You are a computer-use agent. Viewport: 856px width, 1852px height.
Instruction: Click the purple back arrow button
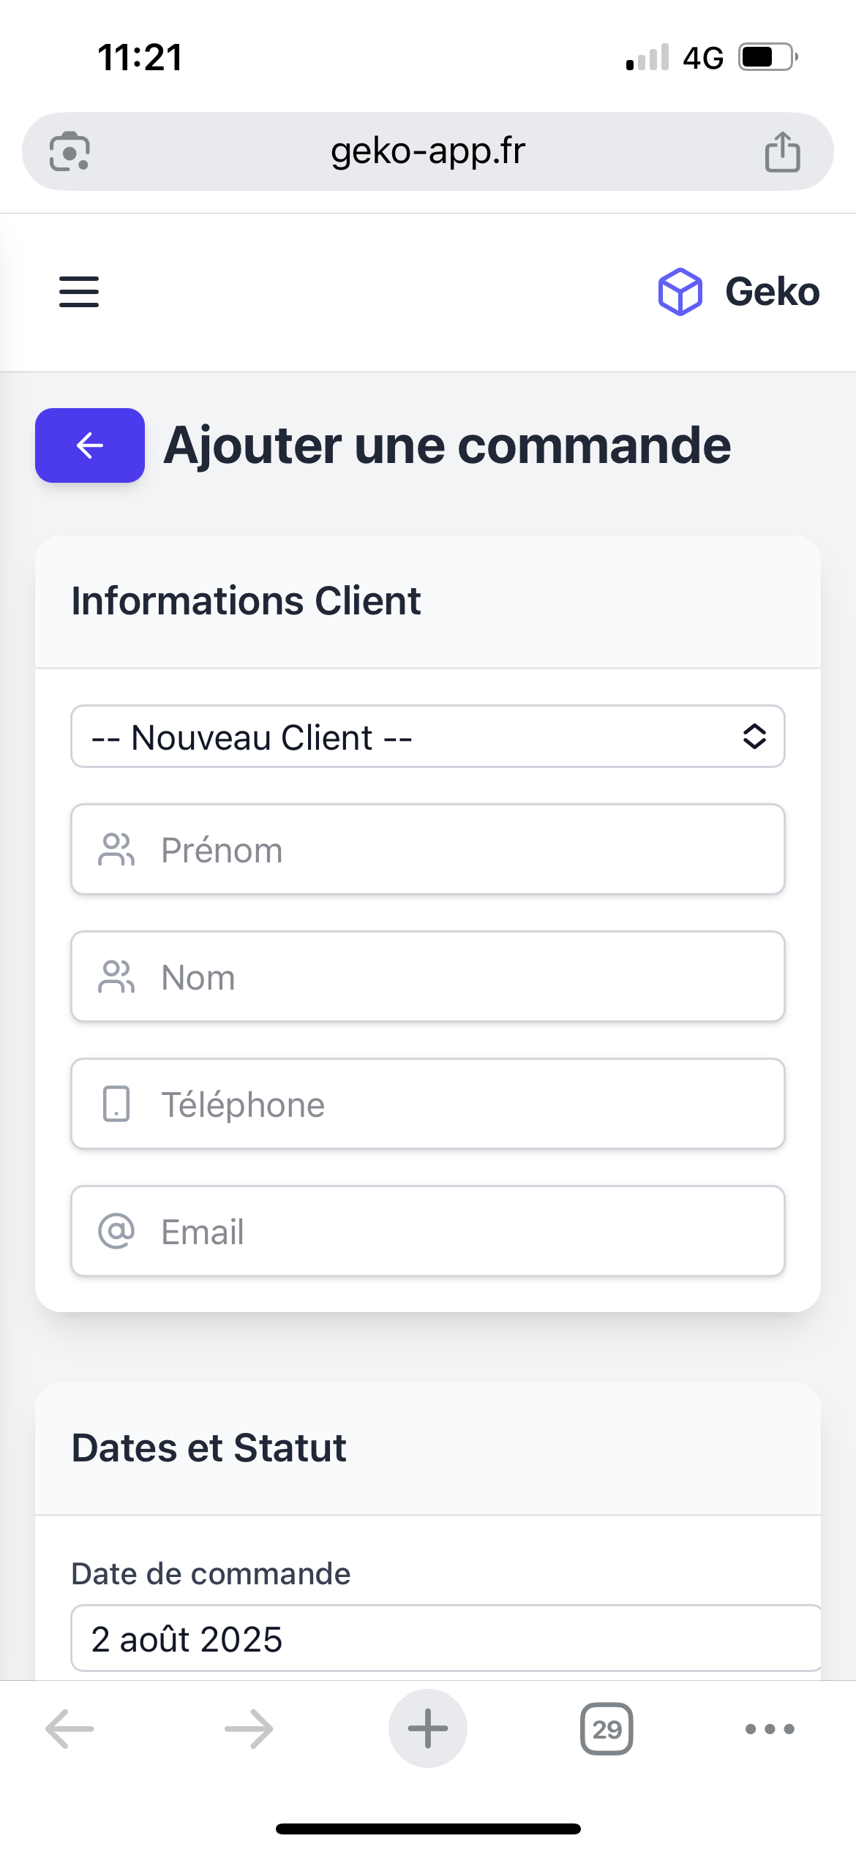coord(90,445)
